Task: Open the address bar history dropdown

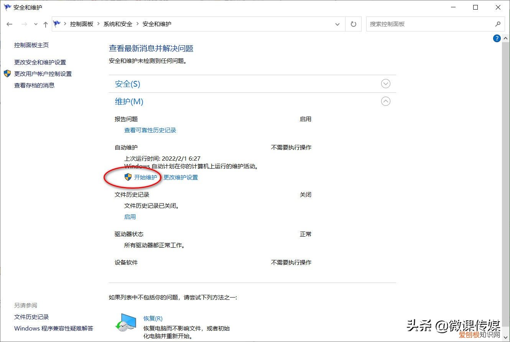Action: (337, 24)
